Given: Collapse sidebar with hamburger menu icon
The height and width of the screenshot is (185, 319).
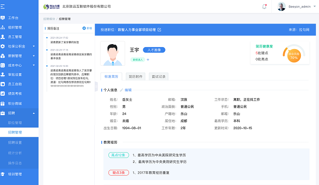Looking at the screenshot, I should coord(2,6).
